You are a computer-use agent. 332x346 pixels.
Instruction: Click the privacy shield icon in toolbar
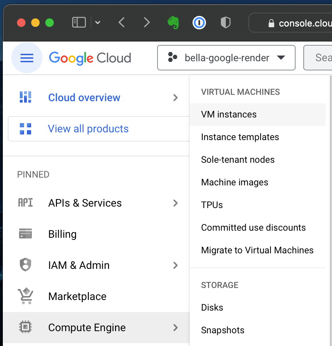[225, 23]
